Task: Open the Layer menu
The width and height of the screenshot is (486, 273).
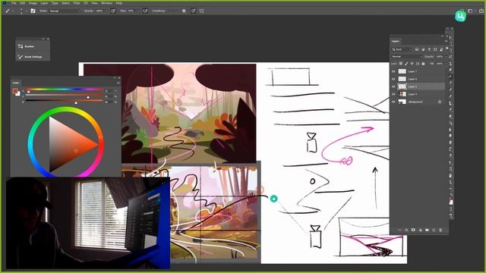Action: (44, 3)
